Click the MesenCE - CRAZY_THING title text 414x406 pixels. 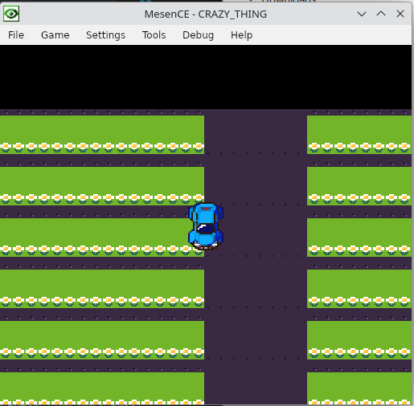pos(206,14)
